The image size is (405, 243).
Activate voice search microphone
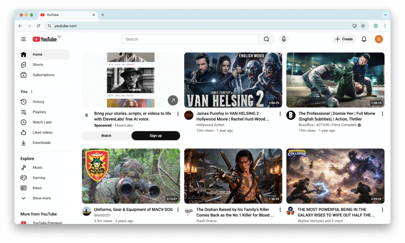(283, 39)
